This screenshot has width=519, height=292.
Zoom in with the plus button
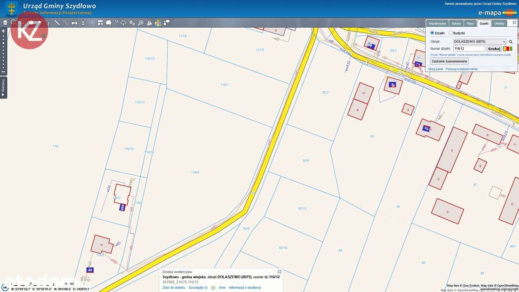coord(3,31)
